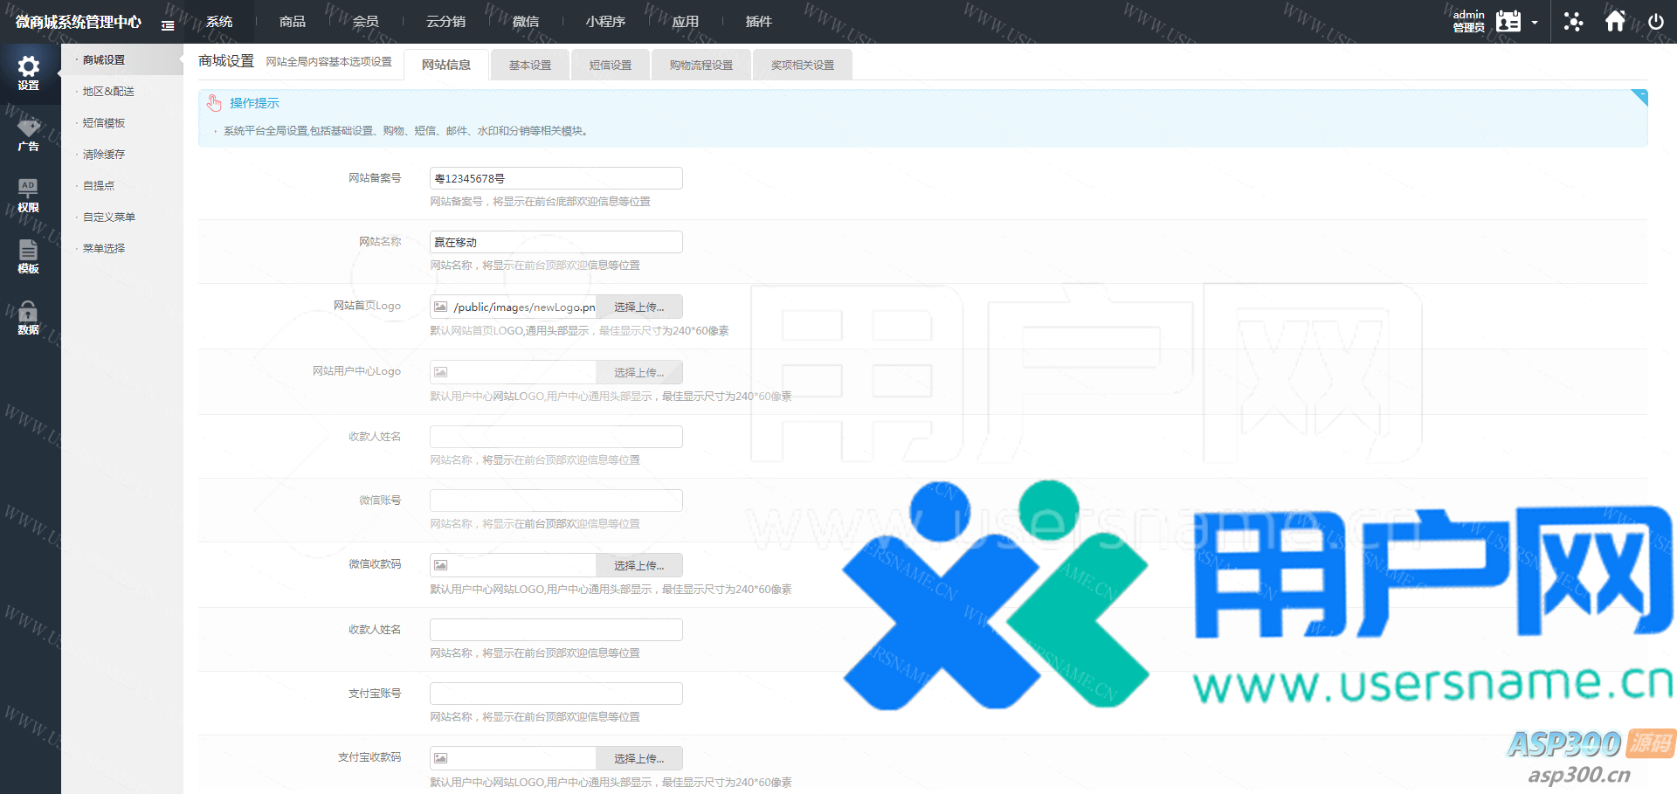Click the 微商城系统管理中心 title
This screenshot has height=794, width=1677.
coord(79,22)
